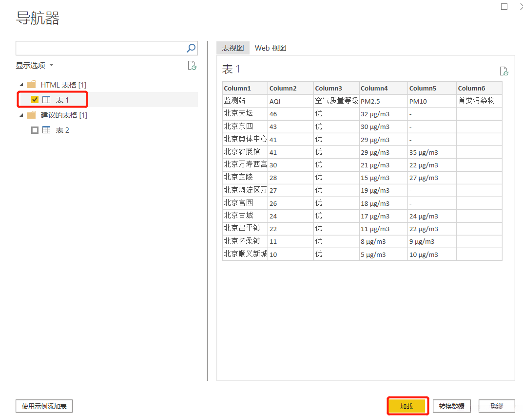Image resolution: width=523 pixels, height=416 pixels.
Task: Click the 北京海淀区万 cell
Action: click(245, 190)
